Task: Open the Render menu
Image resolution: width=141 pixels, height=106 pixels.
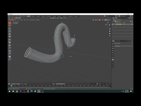Action: [x=16, y=16]
